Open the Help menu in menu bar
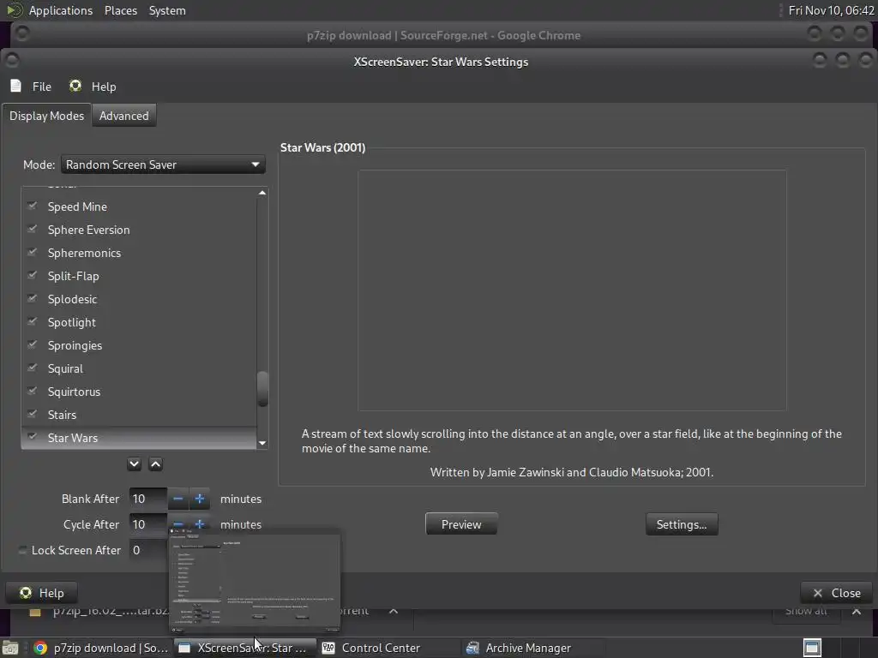Screen dimensions: 878x658 point(104,87)
